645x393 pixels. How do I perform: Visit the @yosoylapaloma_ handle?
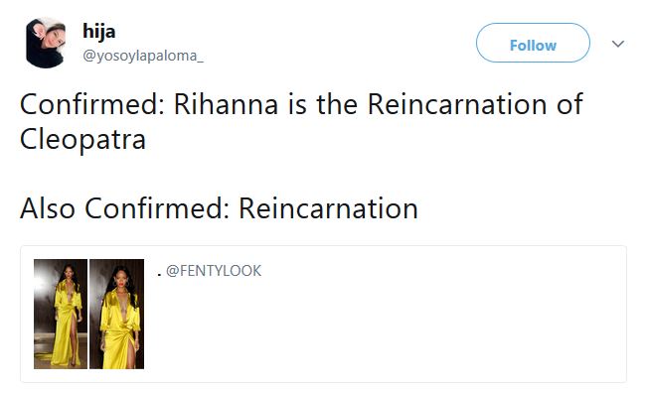[x=143, y=56]
